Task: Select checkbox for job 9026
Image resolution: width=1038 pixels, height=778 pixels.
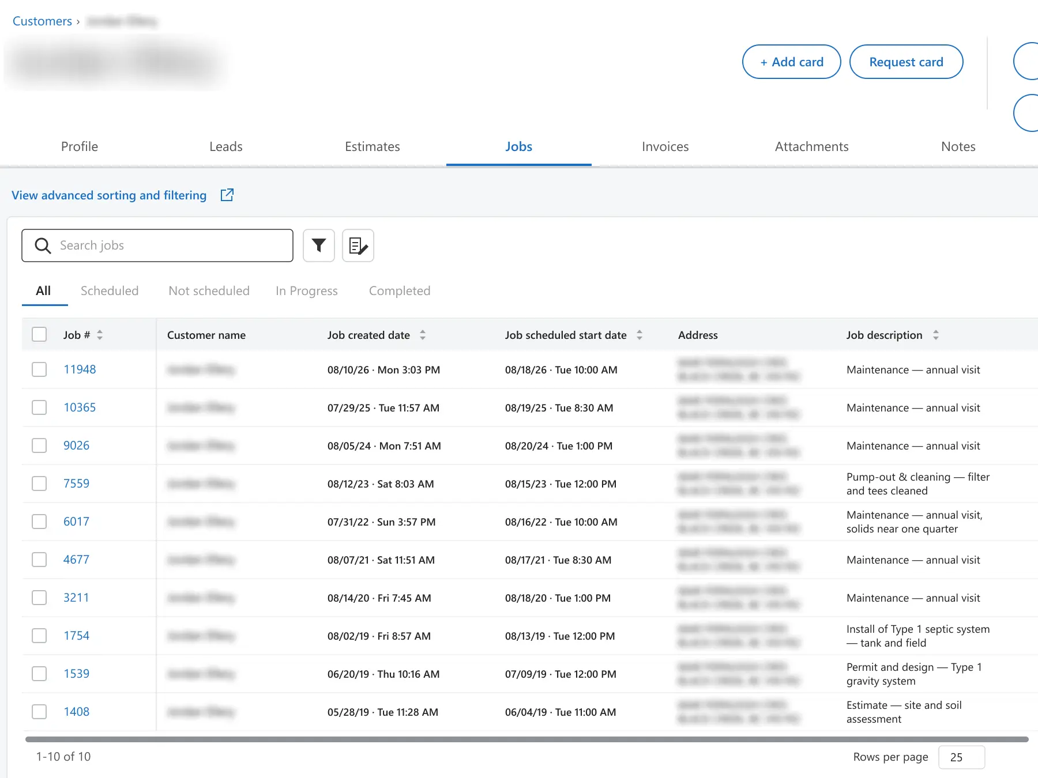Action: (39, 445)
